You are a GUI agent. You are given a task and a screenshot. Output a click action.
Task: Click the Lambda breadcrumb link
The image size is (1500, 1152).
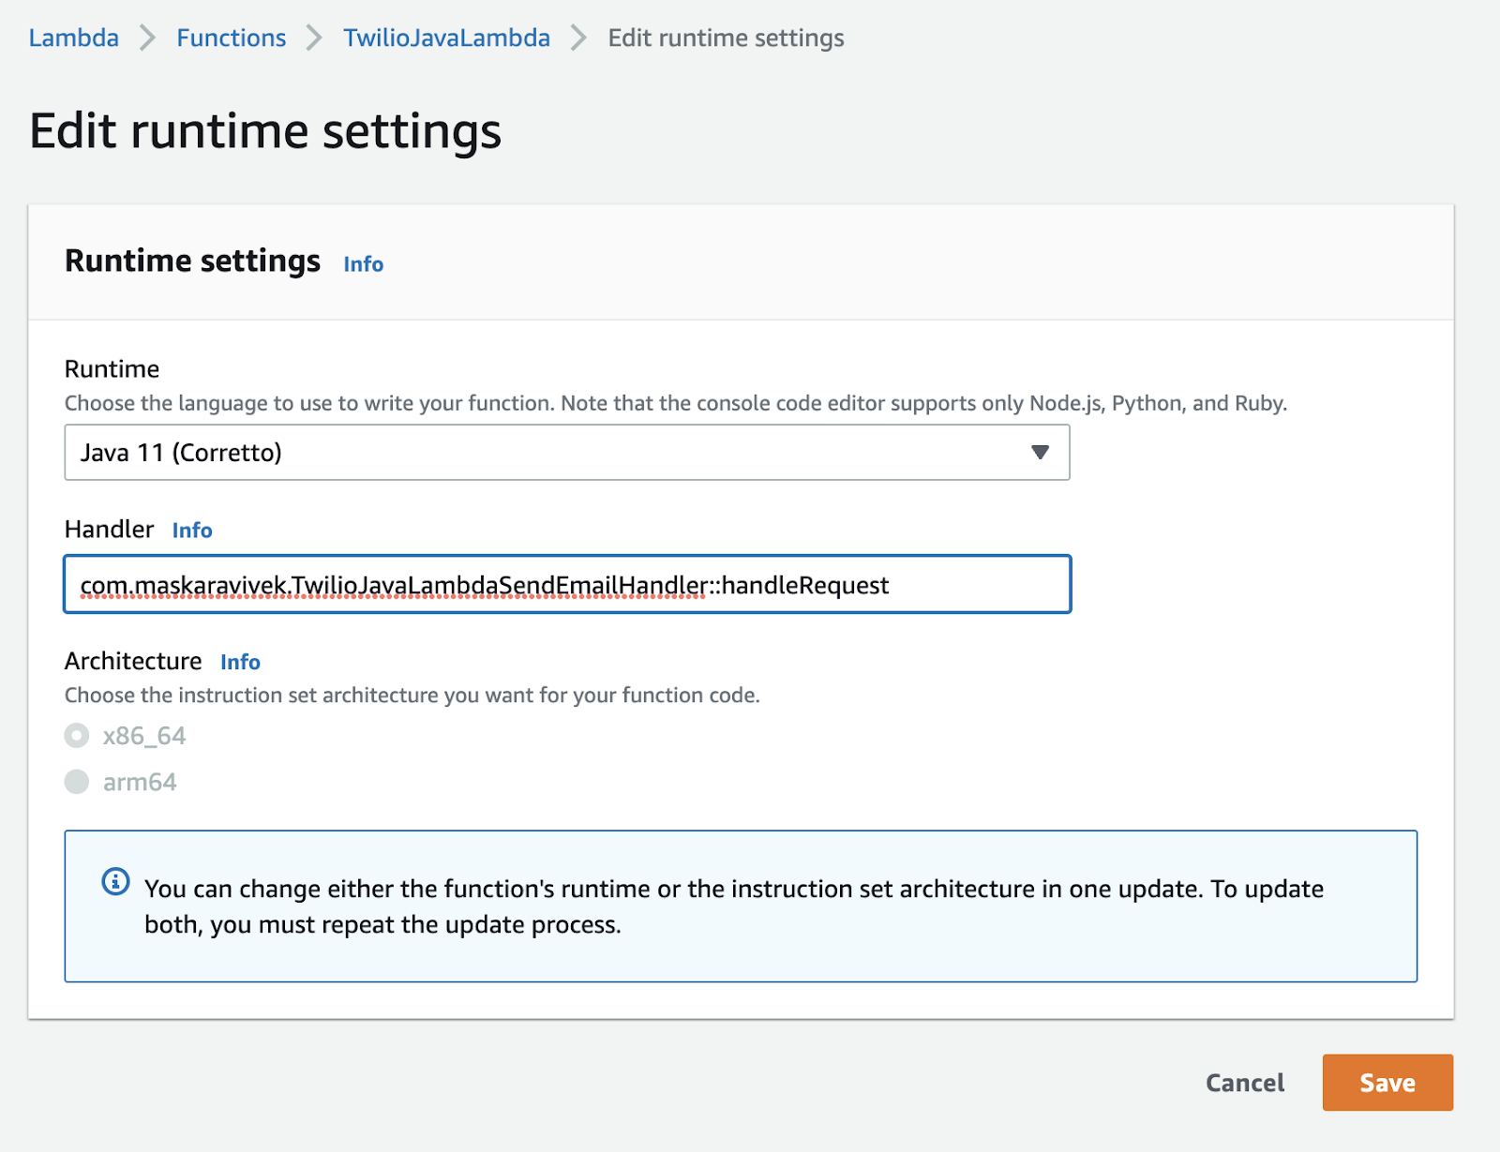click(73, 38)
